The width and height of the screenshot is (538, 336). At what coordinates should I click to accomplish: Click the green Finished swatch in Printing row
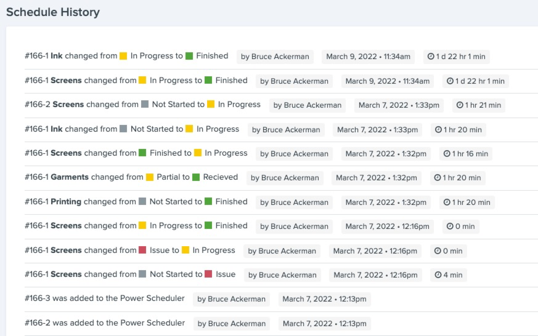208,201
